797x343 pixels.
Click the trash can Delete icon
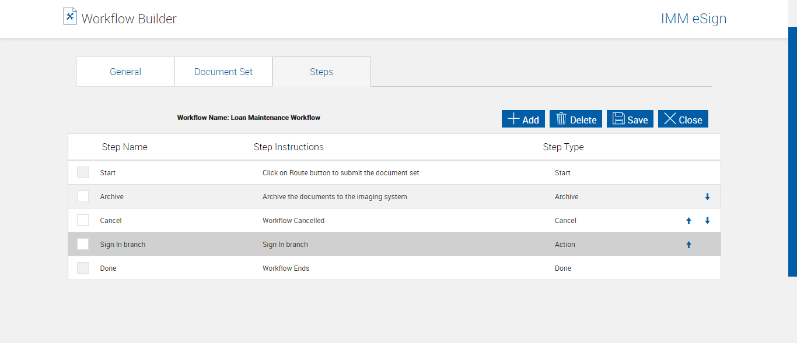561,119
